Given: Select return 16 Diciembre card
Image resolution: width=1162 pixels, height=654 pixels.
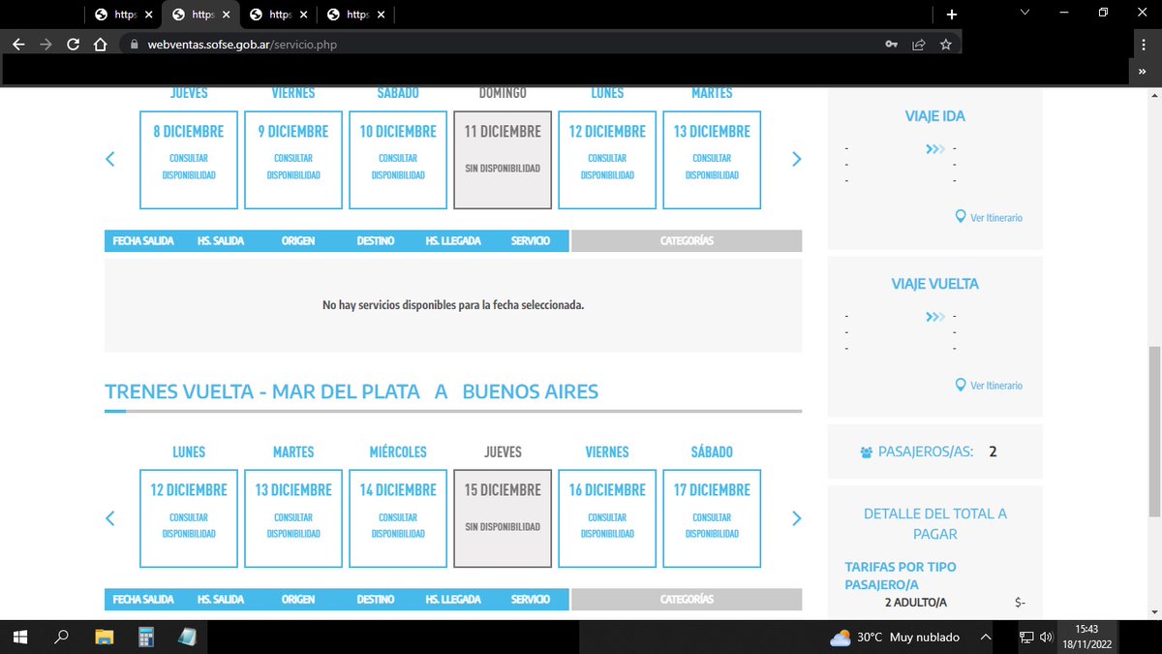Looking at the screenshot, I should pyautogui.click(x=607, y=518).
